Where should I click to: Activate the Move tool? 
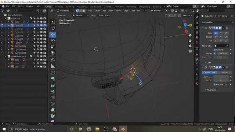coord(53,35)
